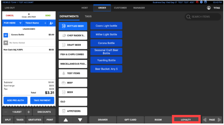Viewport: 224px width, 125px height.
Task: Click the plus next to Ticket Name
Action: pyautogui.click(x=45, y=23)
